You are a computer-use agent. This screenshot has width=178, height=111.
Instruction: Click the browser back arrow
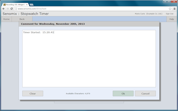click(x=4, y=9)
